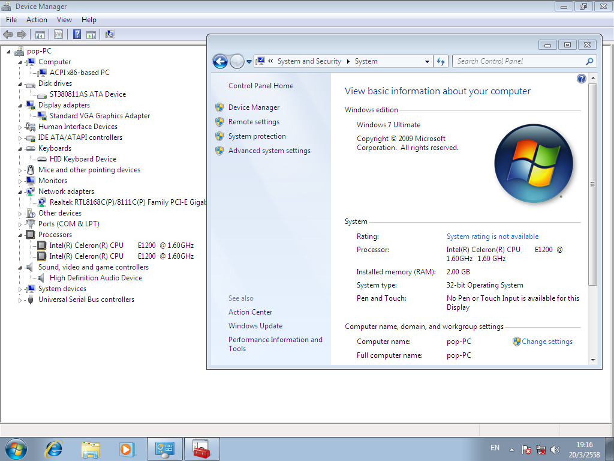Select the Intel Celeron first processor entry
614x461 pixels.
(121, 246)
